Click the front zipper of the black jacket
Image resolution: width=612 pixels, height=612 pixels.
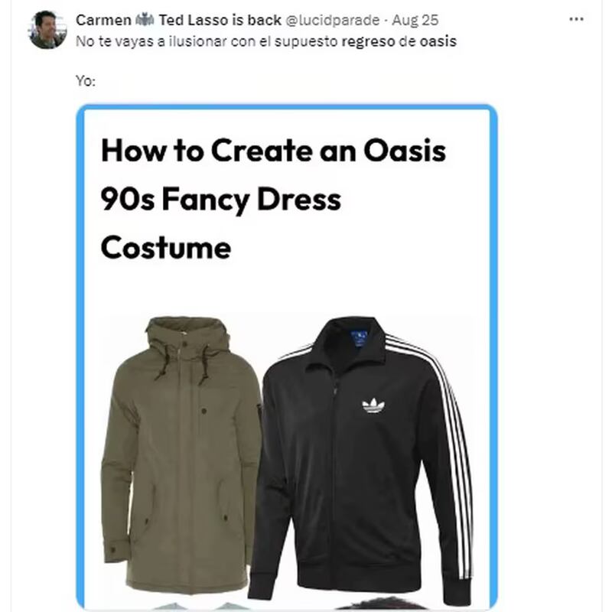[x=334, y=474]
